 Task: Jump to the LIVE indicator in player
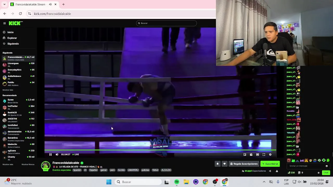coord(76,155)
